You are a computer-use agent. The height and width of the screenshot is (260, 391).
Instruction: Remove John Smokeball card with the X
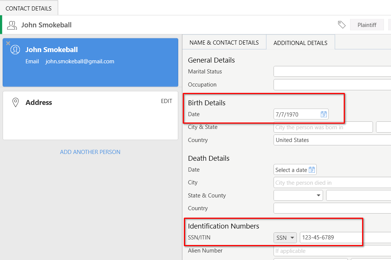click(8, 43)
